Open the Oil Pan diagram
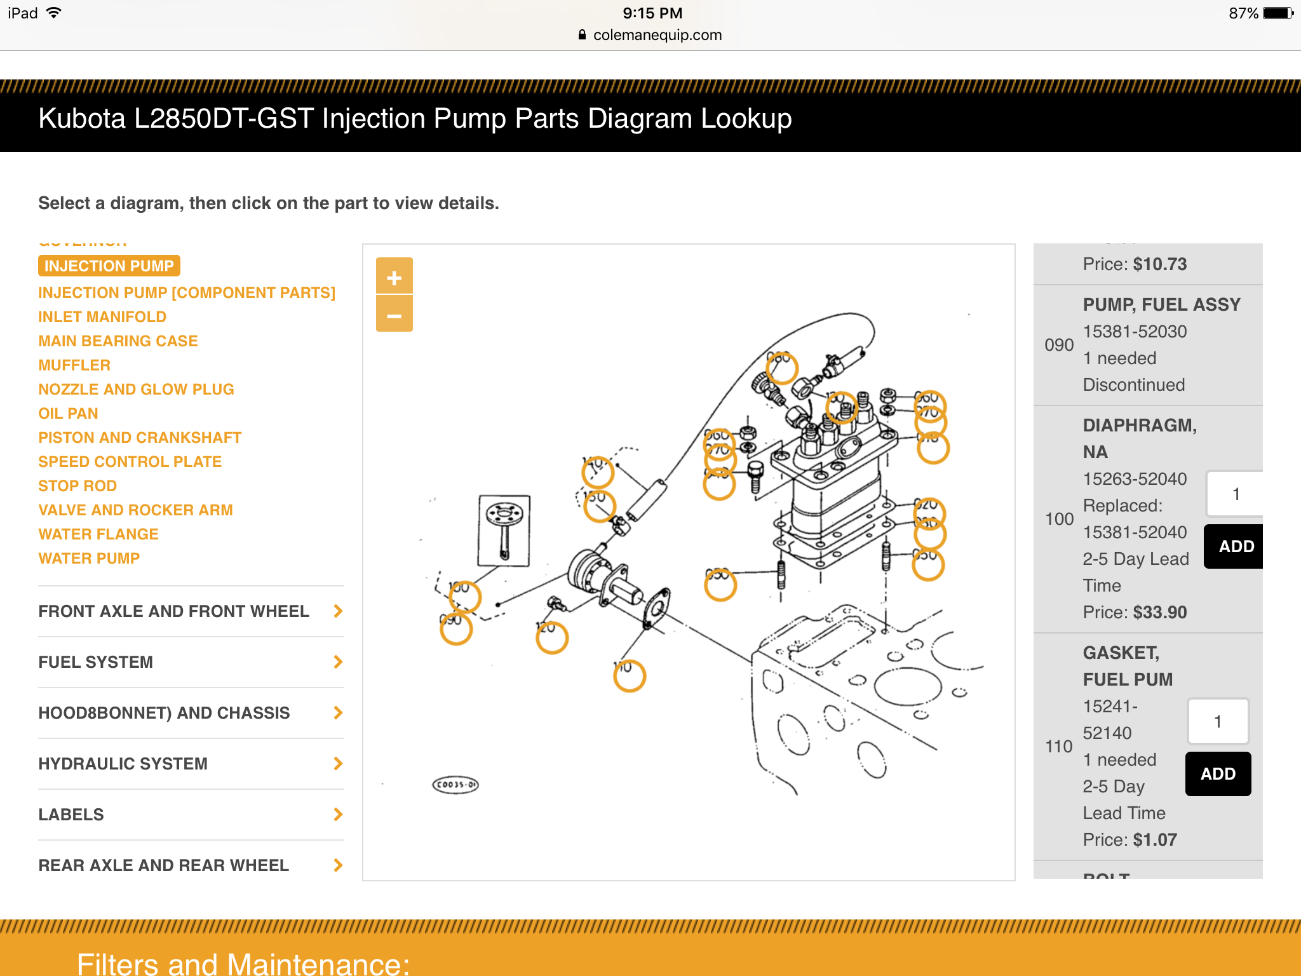This screenshot has height=976, width=1301. pyautogui.click(x=68, y=414)
